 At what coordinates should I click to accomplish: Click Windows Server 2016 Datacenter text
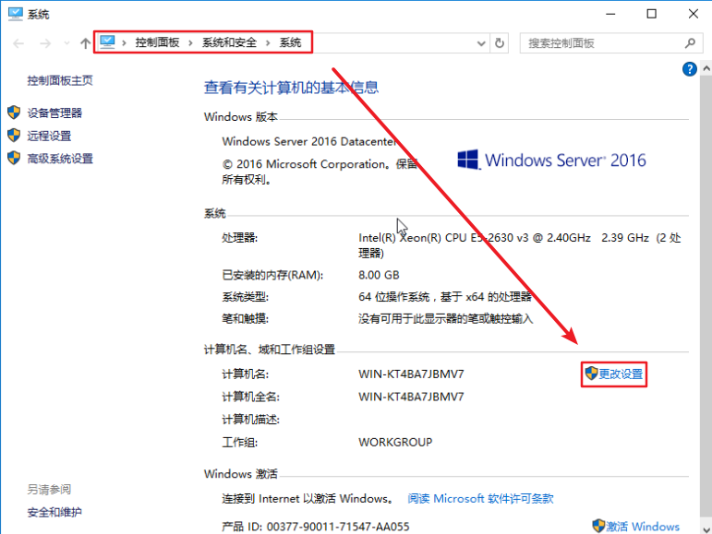(x=309, y=141)
